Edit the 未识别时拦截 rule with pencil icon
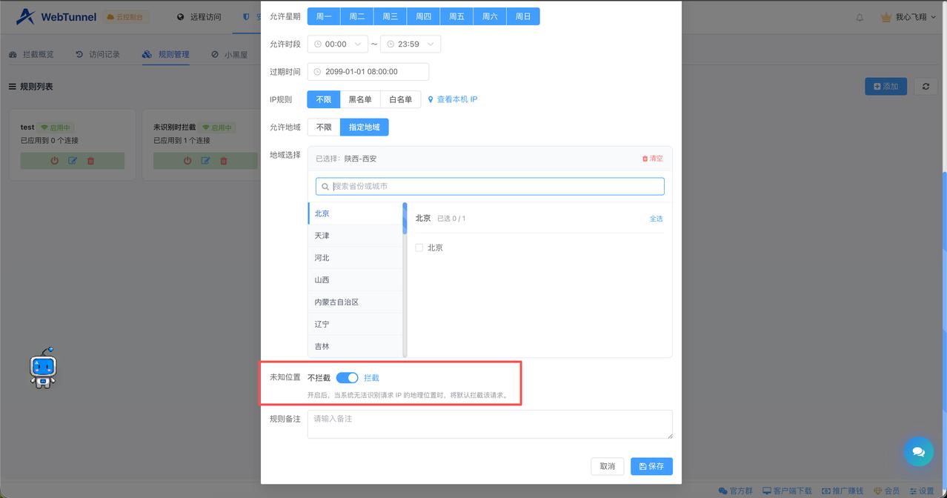The height and width of the screenshot is (498, 947). pos(205,161)
